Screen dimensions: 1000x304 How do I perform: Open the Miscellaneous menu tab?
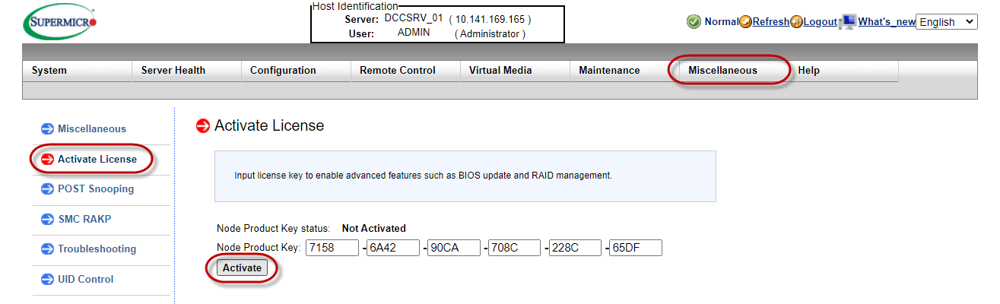pos(722,71)
